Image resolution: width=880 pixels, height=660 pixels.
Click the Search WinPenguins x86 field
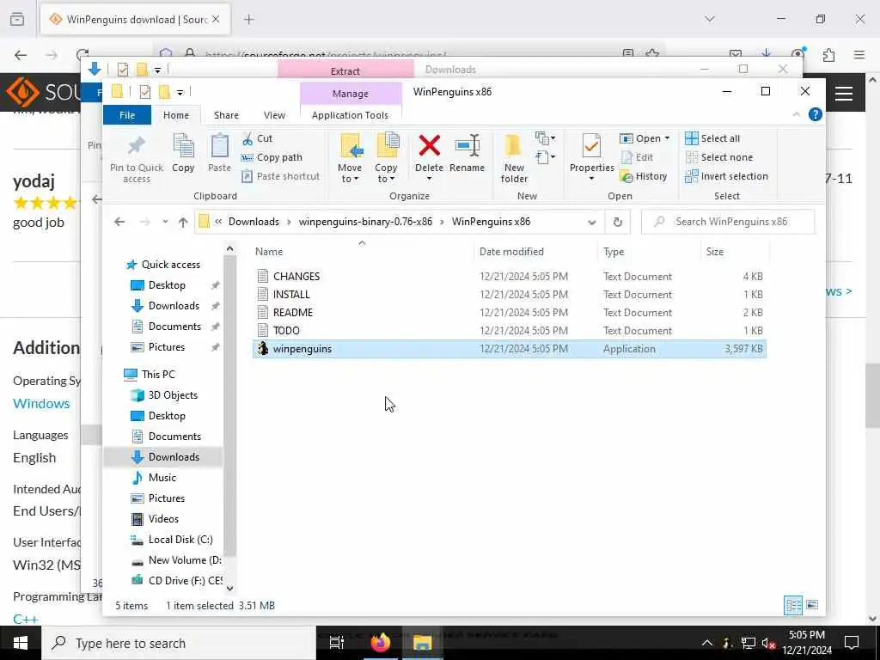728,222
